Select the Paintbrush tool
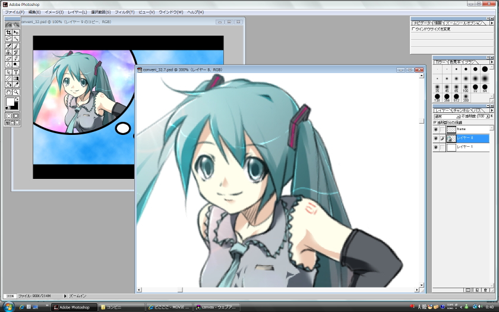Image resolution: width=499 pixels, height=312 pixels. click(16, 46)
